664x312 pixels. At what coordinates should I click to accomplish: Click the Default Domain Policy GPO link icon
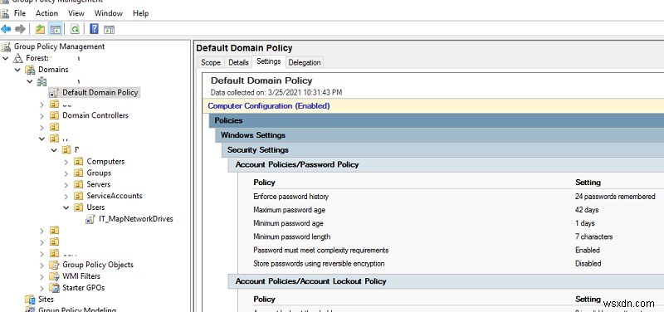pos(53,92)
